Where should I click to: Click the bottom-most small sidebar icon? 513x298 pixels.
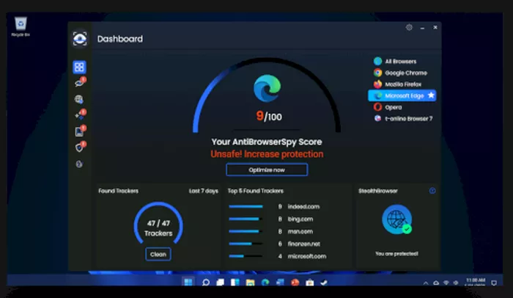pyautogui.click(x=79, y=164)
